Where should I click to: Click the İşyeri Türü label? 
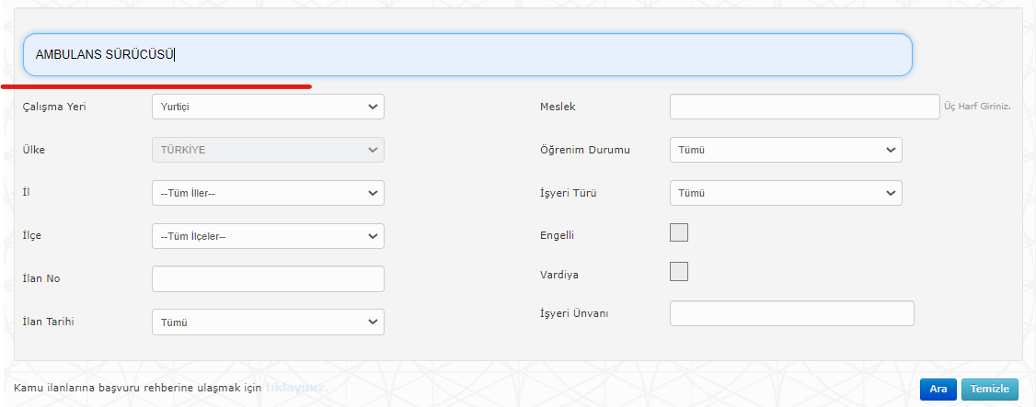point(569,193)
